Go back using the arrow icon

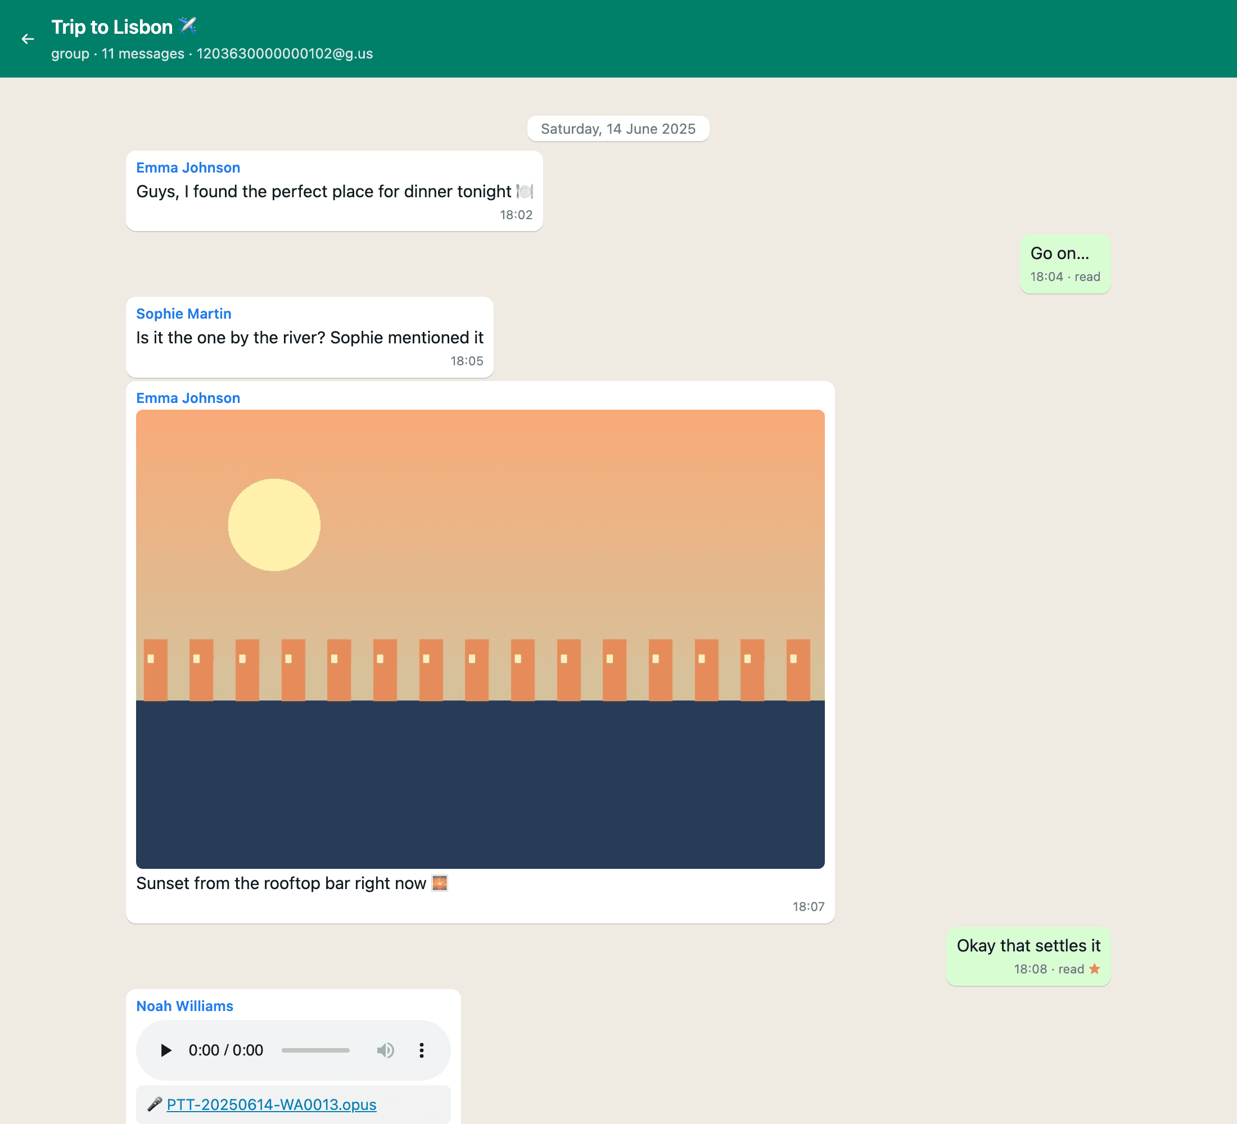[x=28, y=39]
